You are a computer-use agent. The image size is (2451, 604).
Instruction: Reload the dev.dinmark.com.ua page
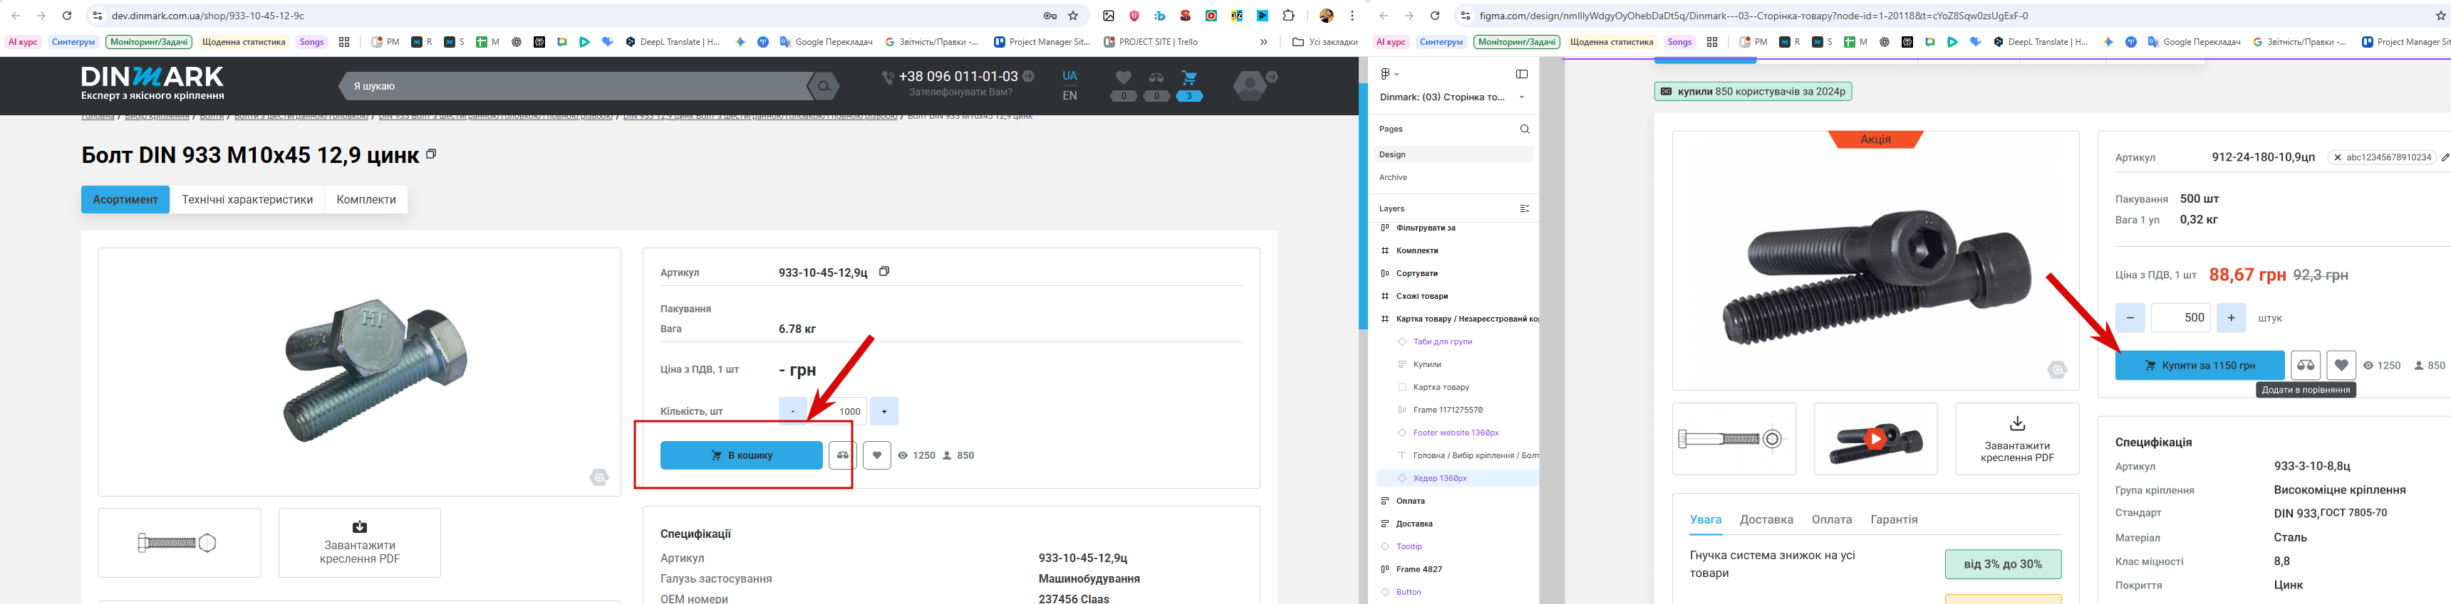66,16
